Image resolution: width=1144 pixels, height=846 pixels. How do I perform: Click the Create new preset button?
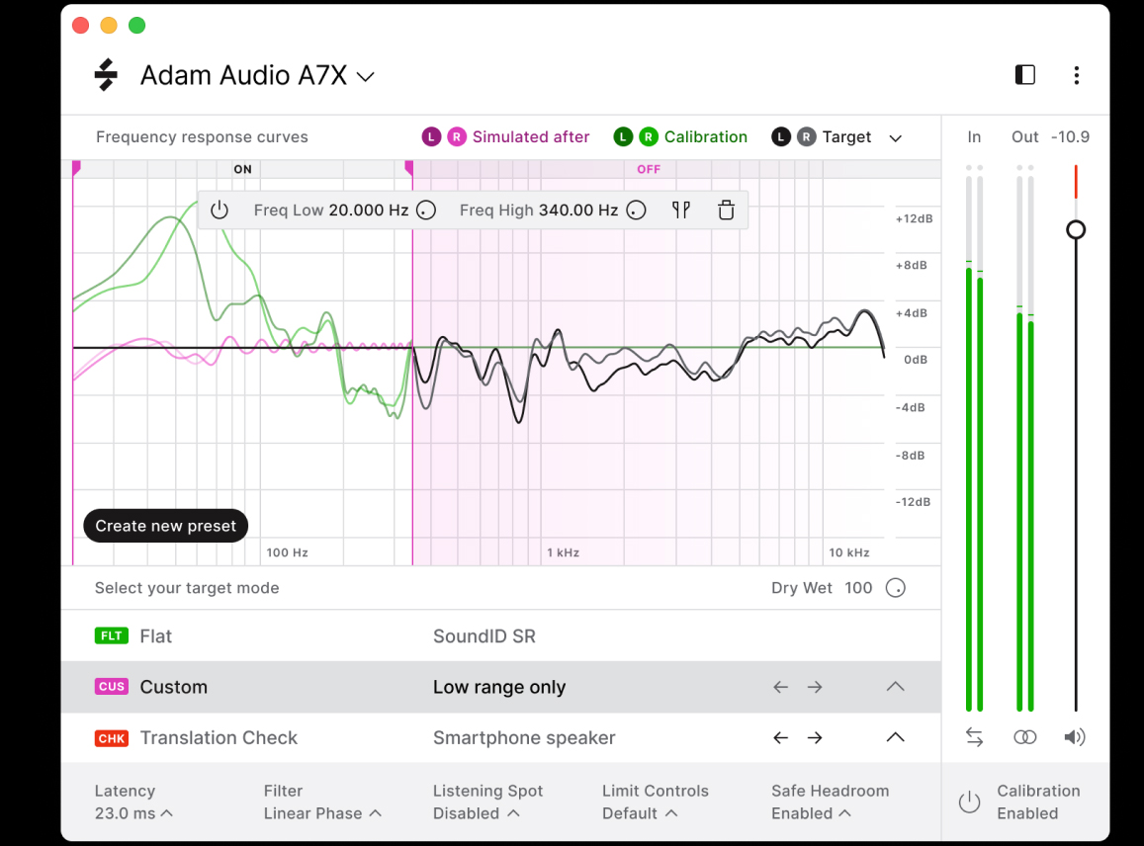click(166, 526)
